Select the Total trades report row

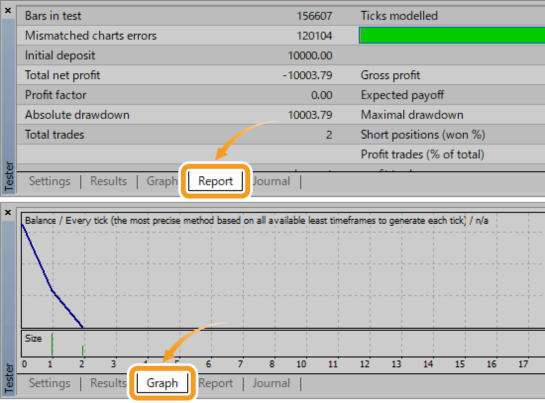[x=149, y=134]
